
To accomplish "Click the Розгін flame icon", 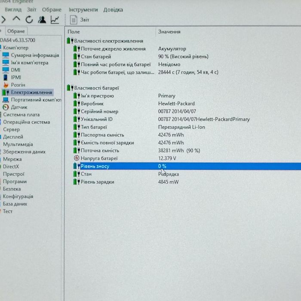I will tap(6, 85).
